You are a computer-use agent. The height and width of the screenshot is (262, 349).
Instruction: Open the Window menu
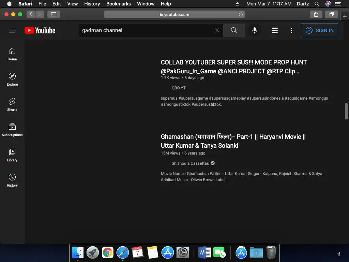(146, 4)
